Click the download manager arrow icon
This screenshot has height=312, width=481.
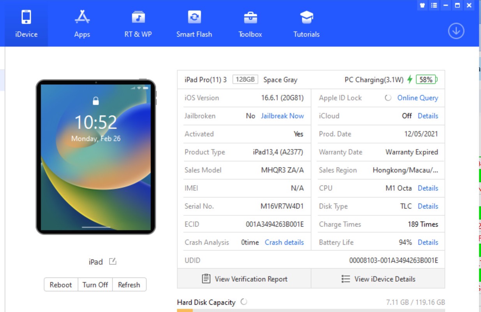[456, 31]
